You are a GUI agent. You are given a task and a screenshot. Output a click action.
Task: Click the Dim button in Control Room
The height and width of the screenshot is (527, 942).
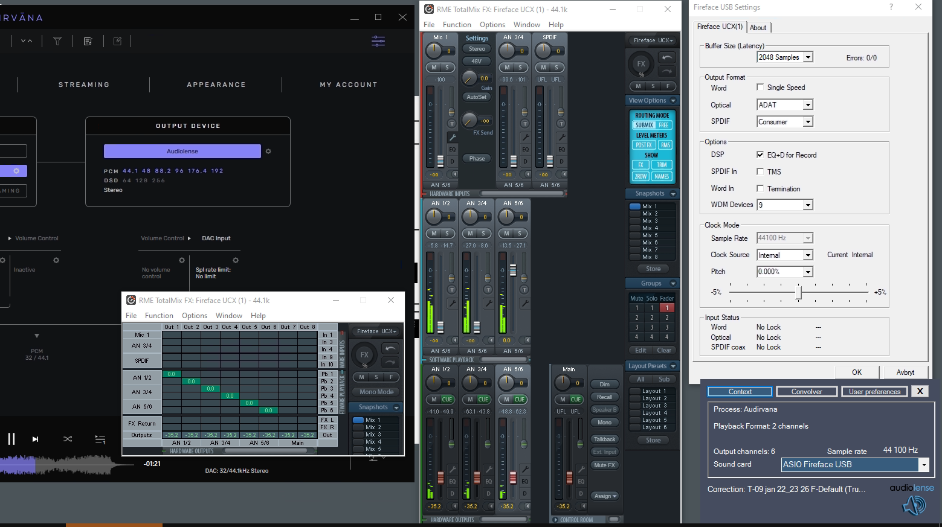(x=605, y=385)
